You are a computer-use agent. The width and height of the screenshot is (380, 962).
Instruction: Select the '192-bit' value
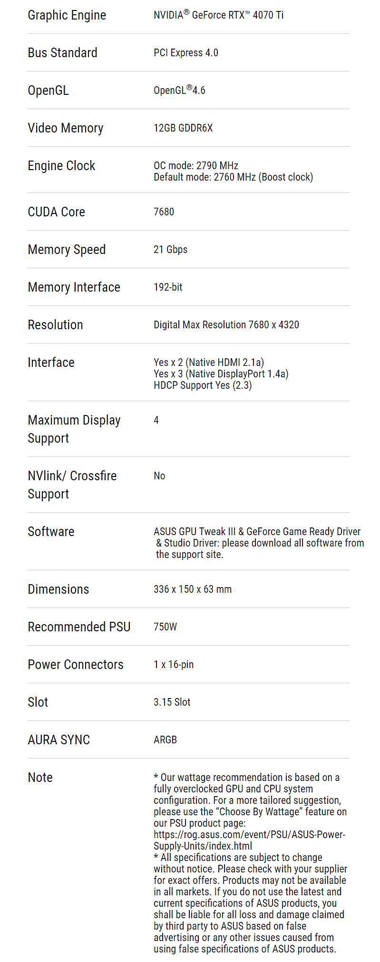(x=168, y=287)
